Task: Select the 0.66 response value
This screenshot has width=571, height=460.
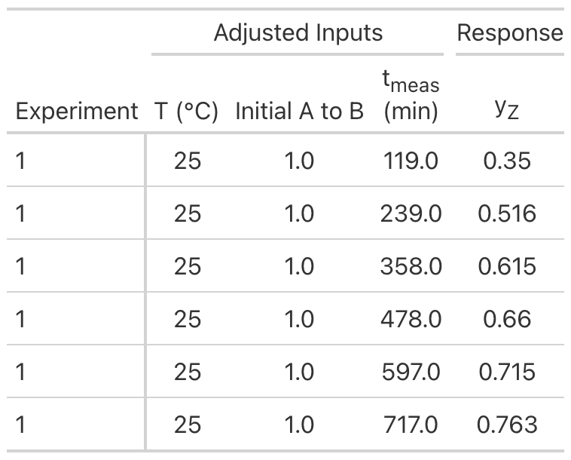Action: tap(506, 319)
